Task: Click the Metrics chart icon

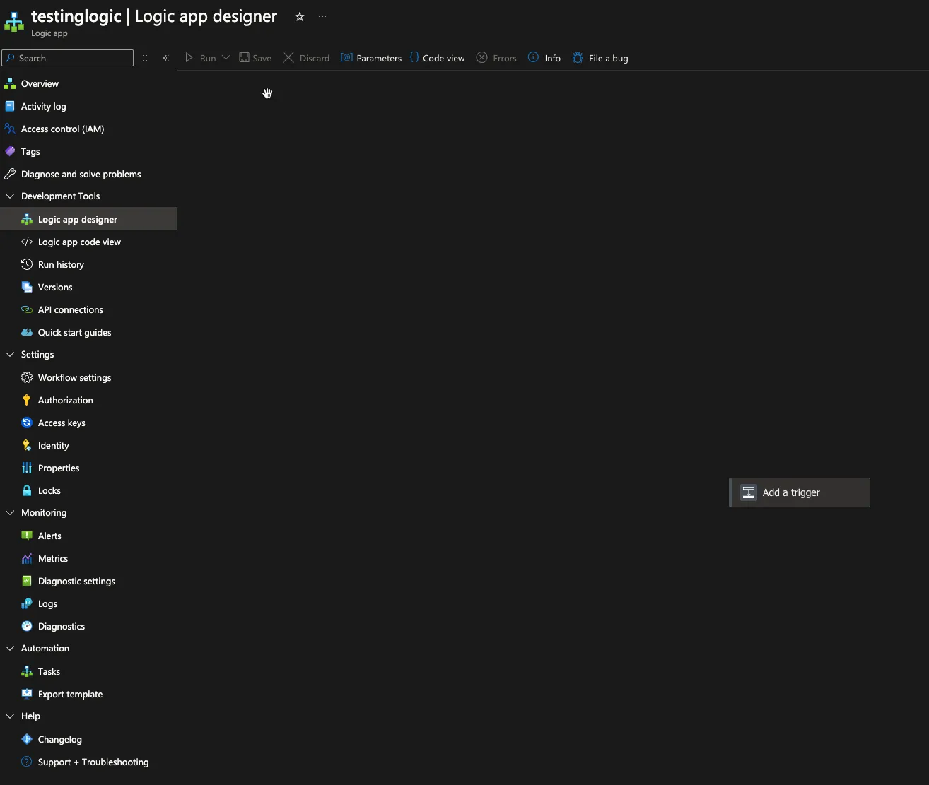Action: tap(27, 559)
